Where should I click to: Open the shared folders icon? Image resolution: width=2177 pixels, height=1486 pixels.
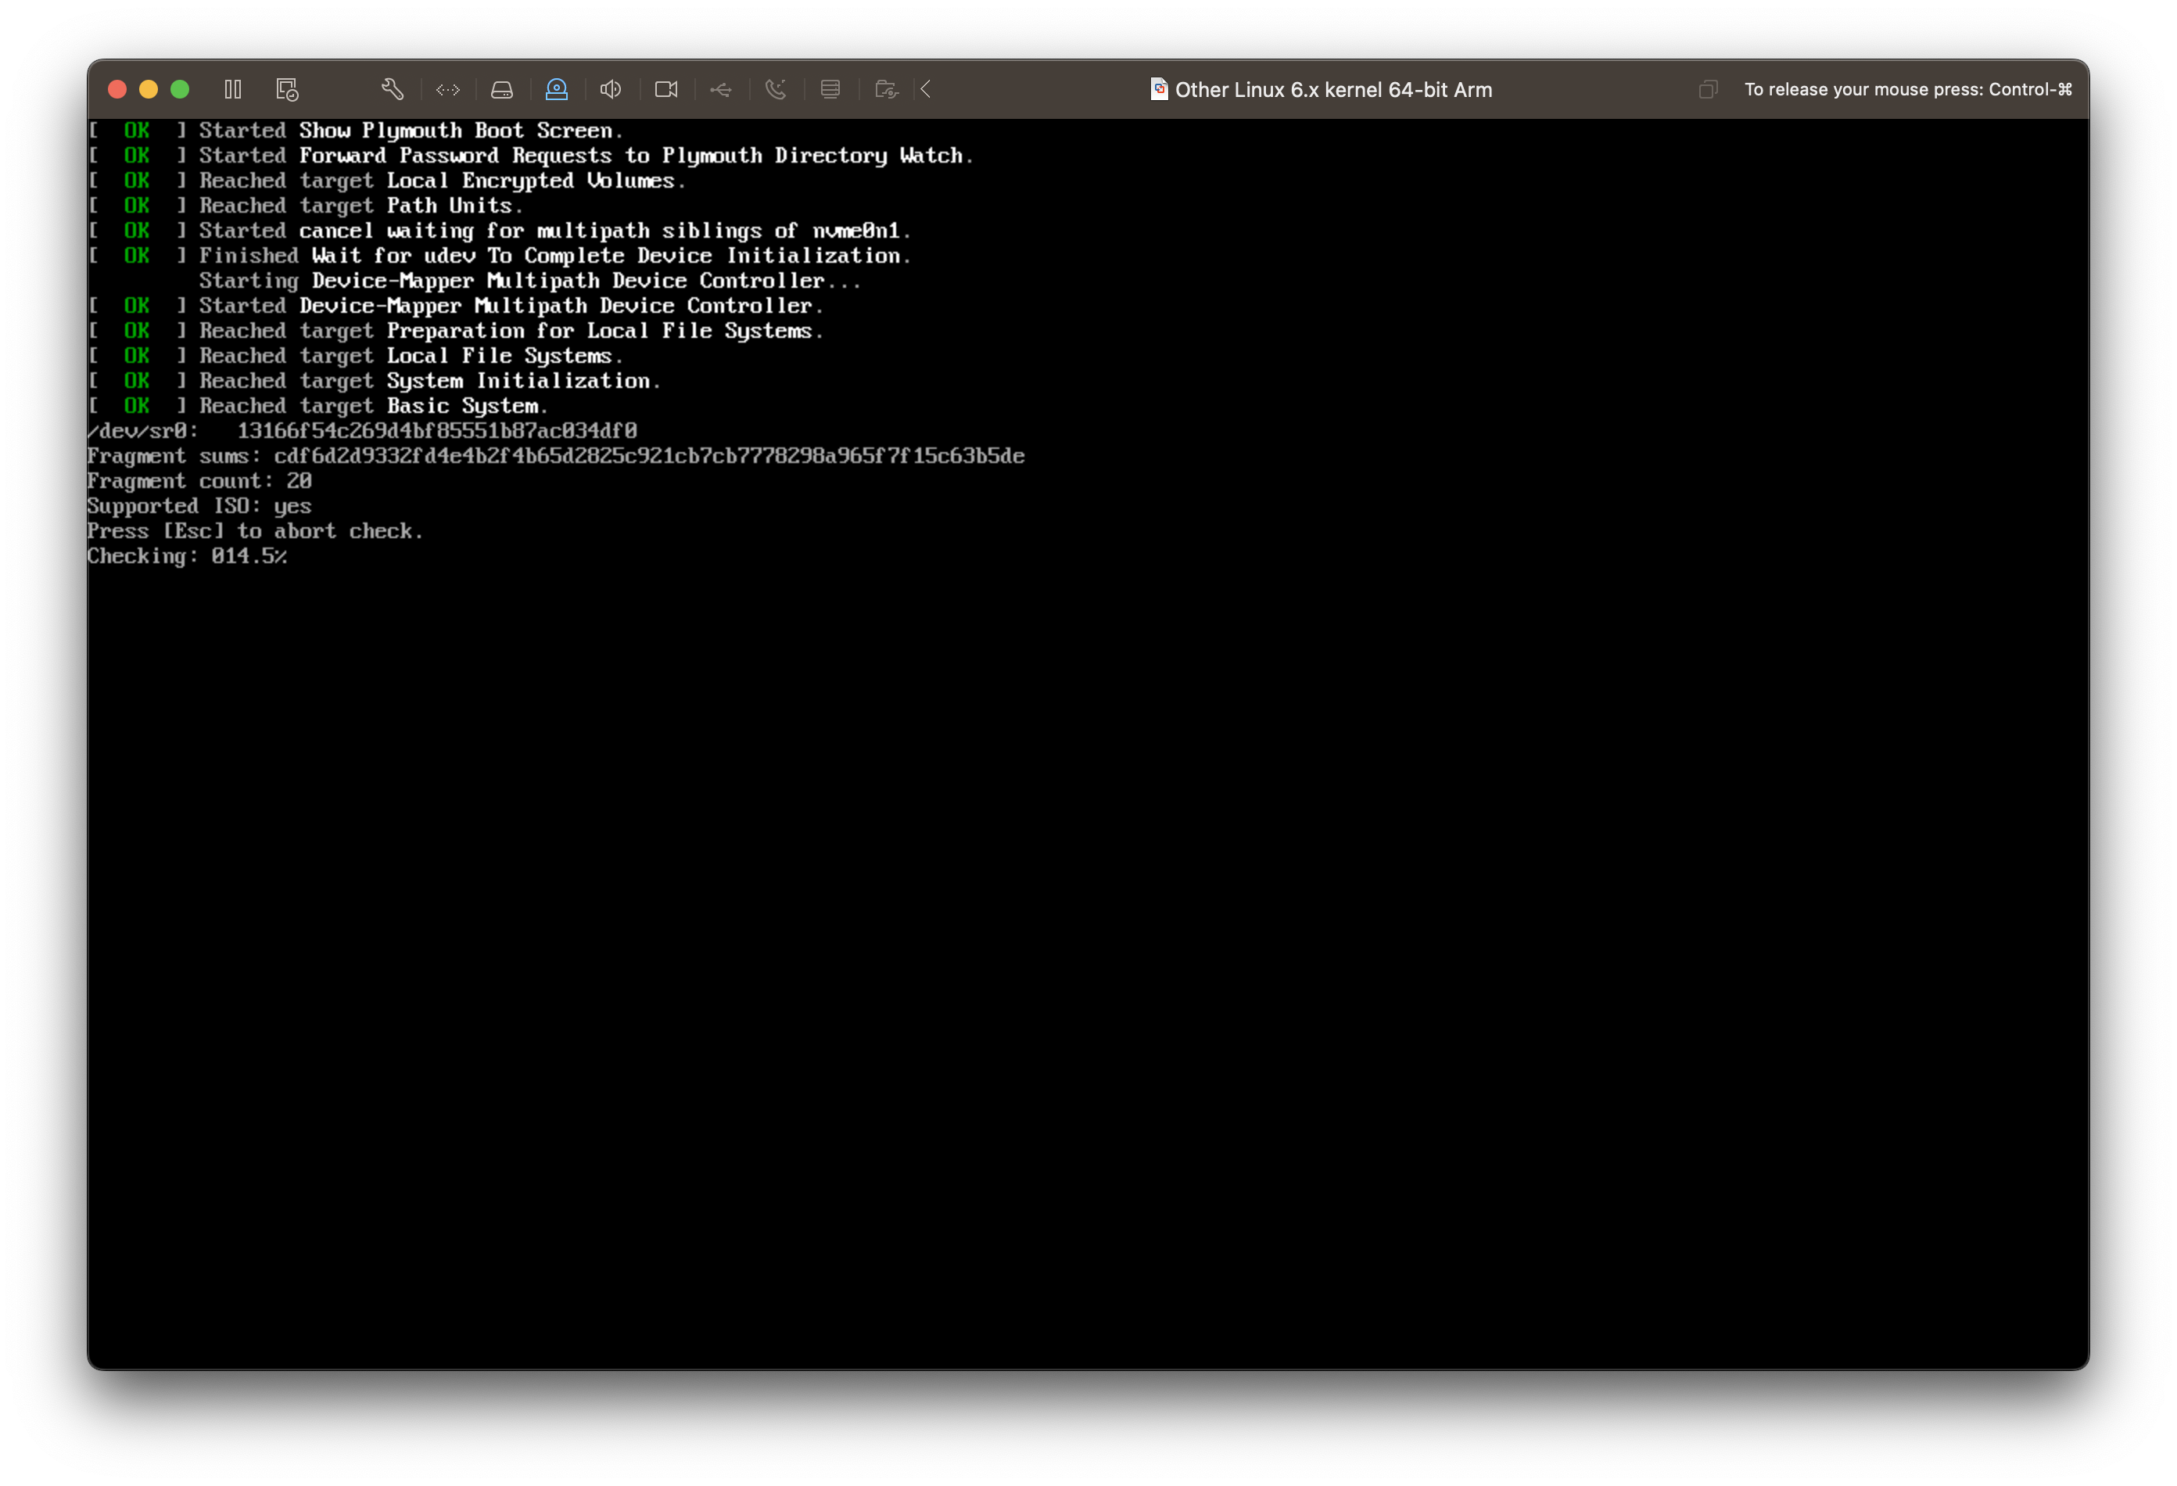coord(886,90)
